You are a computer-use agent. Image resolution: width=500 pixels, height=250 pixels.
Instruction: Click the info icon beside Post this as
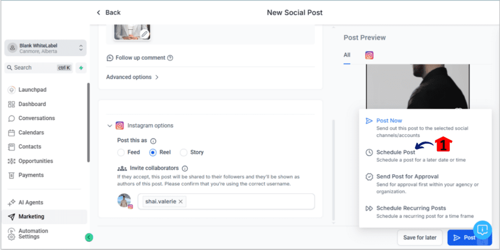153,141
